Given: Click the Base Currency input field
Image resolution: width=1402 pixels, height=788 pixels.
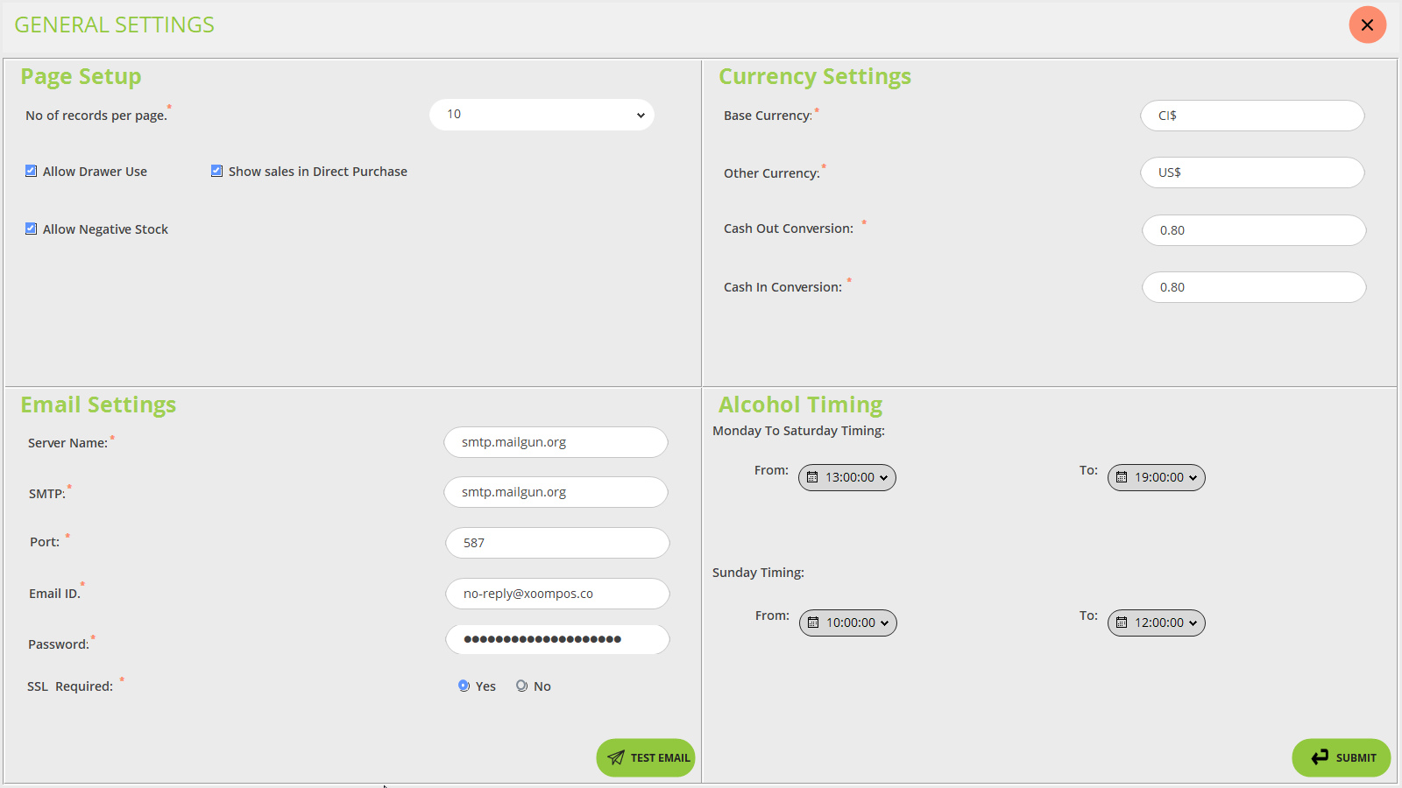Looking at the screenshot, I should pos(1251,116).
